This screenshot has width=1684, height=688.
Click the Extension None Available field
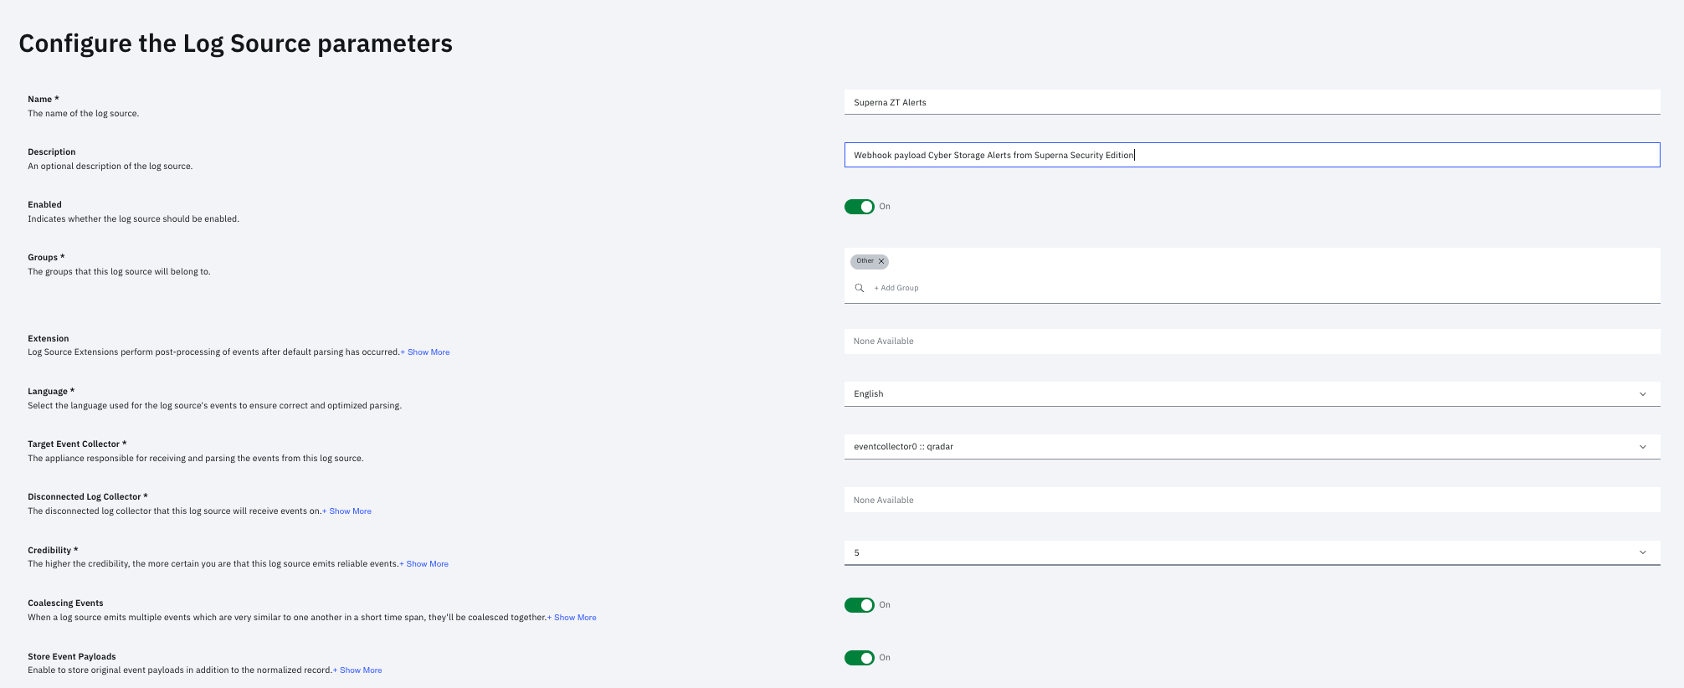coord(1250,341)
